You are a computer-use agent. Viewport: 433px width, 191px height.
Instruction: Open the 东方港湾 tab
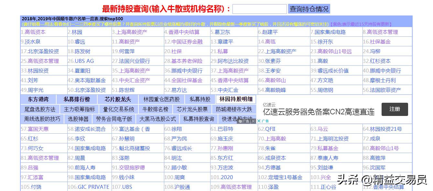38,99
